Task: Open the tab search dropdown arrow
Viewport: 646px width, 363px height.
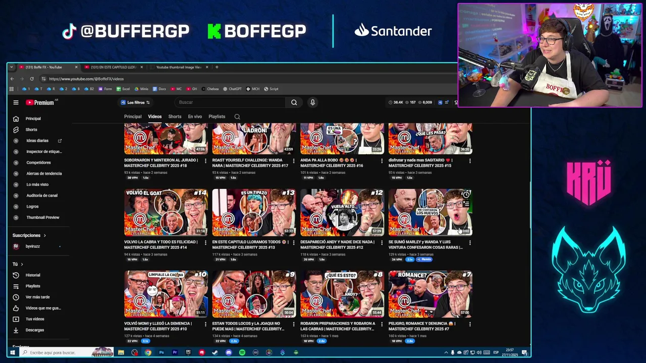Action: [11, 67]
